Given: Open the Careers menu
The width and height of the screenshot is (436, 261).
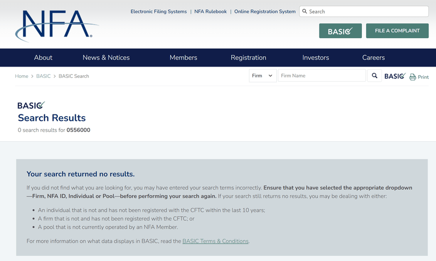Looking at the screenshot, I should coord(373,58).
